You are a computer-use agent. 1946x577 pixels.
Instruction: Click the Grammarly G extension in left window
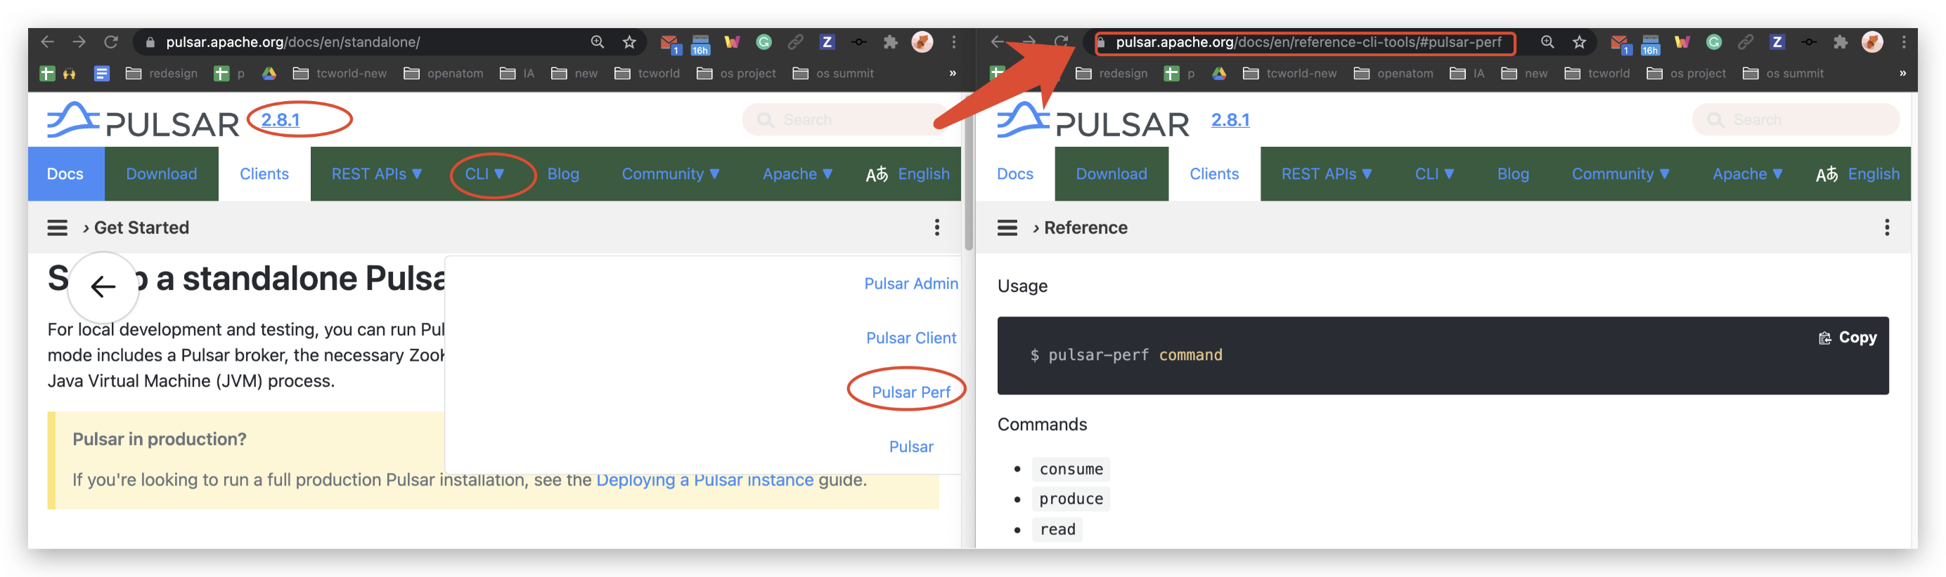point(763,42)
